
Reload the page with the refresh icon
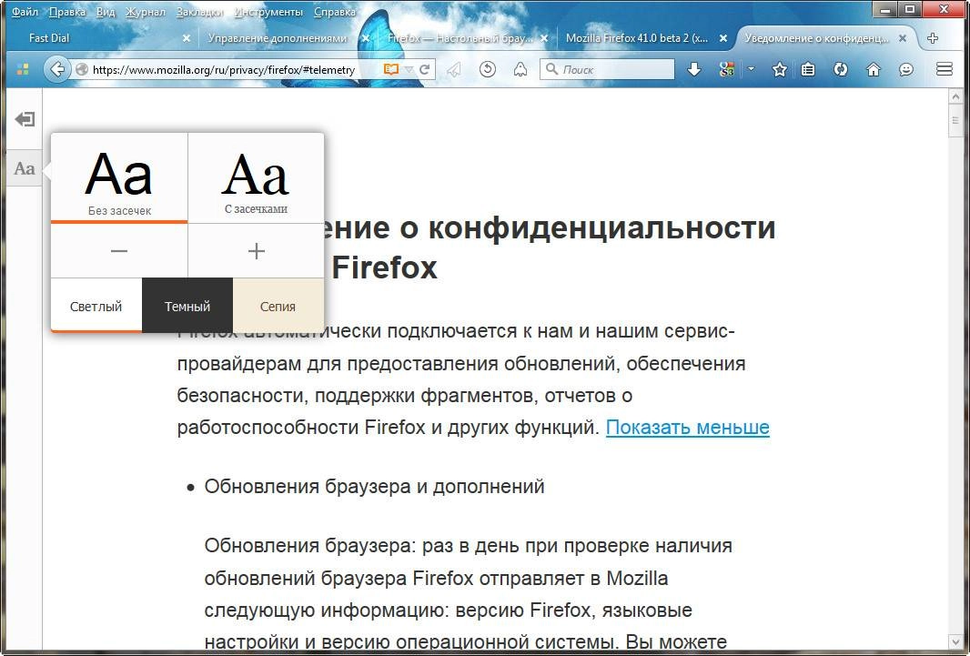click(x=424, y=69)
